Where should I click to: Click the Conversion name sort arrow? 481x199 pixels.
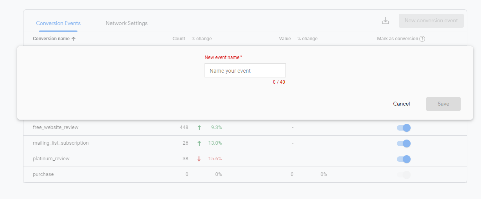click(x=74, y=39)
